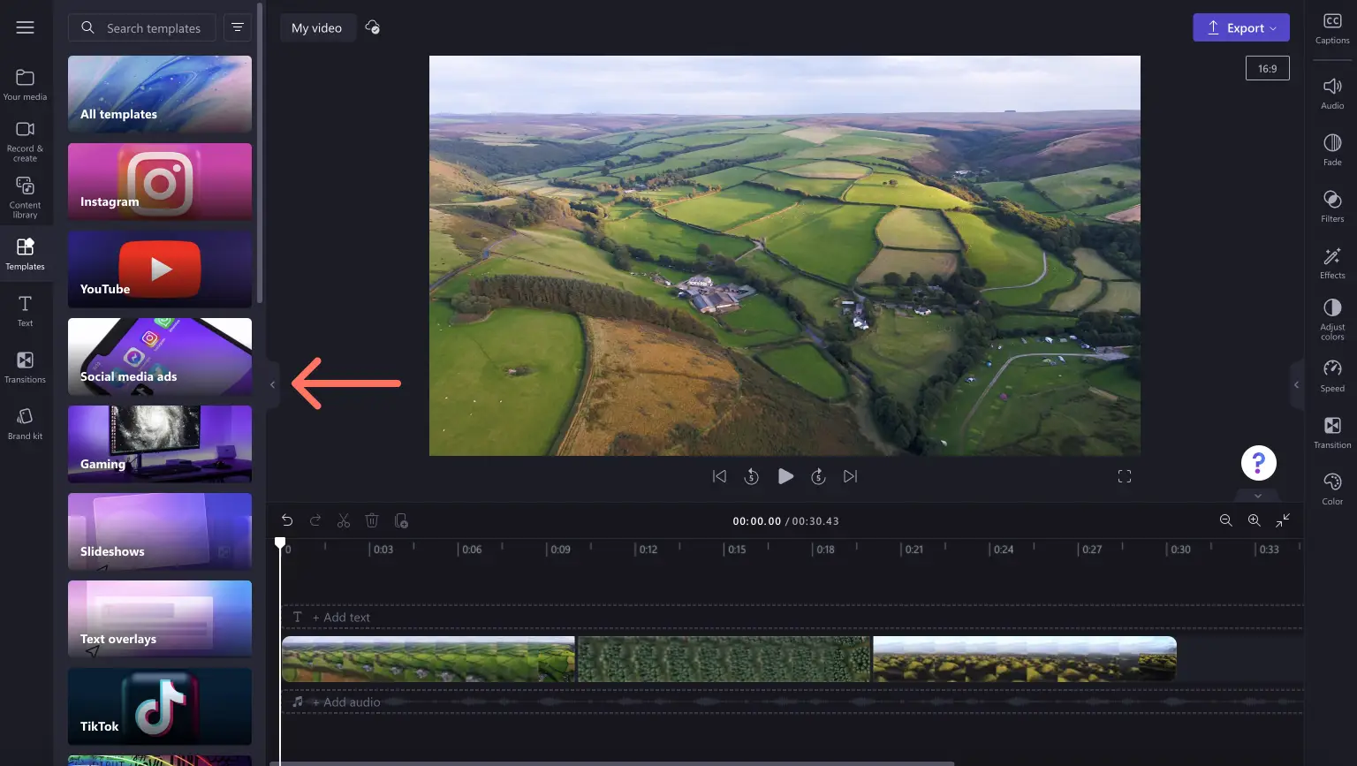The width and height of the screenshot is (1357, 766).
Task: Click the Export button
Action: click(1240, 27)
